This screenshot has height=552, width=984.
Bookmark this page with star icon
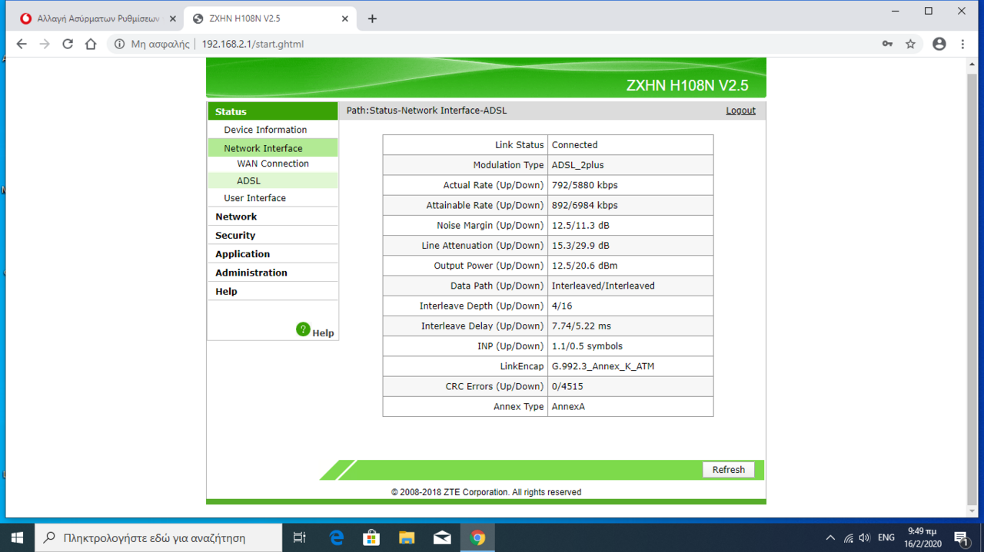(x=910, y=44)
